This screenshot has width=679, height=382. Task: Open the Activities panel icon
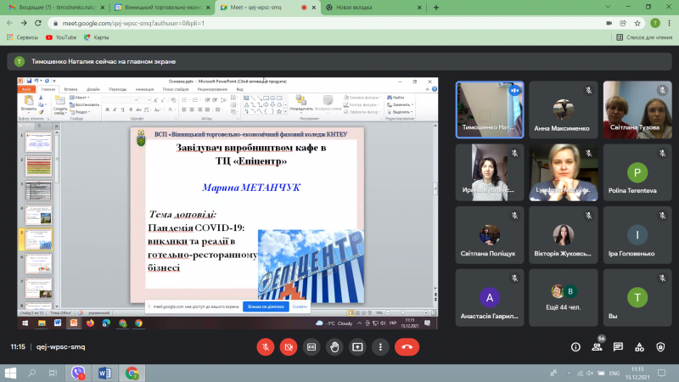point(639,347)
